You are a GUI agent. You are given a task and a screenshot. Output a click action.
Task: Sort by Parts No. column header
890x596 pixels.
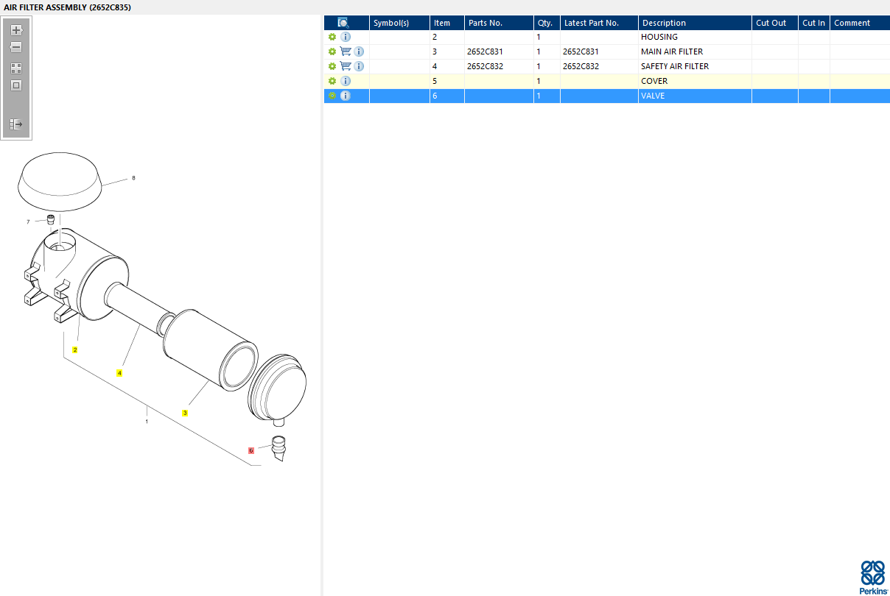tap(499, 23)
